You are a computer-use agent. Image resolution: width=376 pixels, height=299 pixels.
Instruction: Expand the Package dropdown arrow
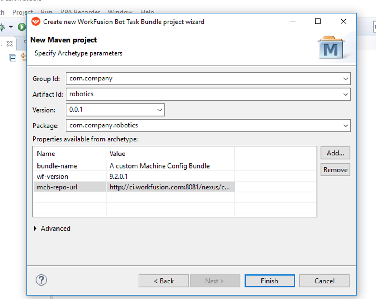point(346,126)
